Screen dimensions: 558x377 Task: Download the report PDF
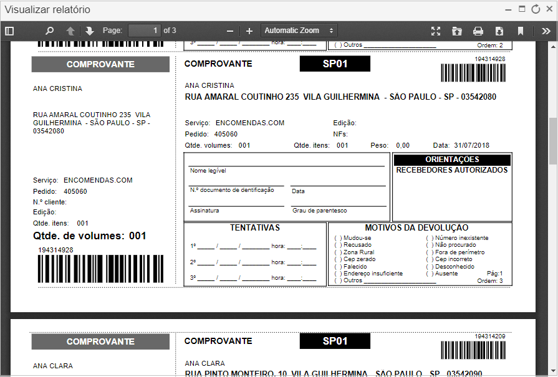click(499, 31)
